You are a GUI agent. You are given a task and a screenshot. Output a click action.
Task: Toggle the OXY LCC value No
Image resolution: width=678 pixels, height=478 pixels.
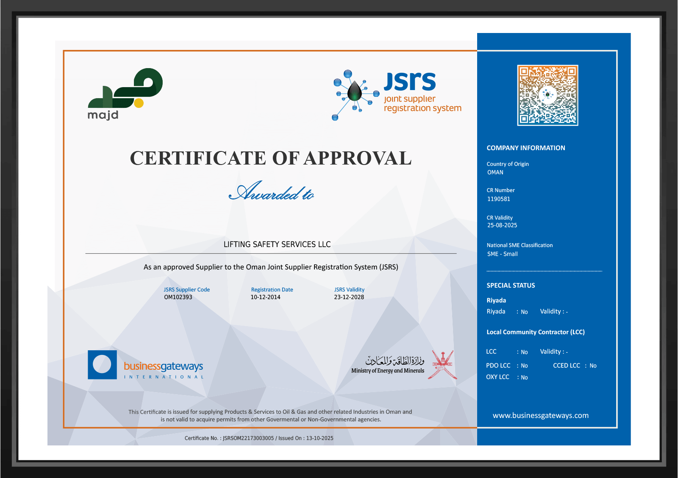pyautogui.click(x=524, y=377)
